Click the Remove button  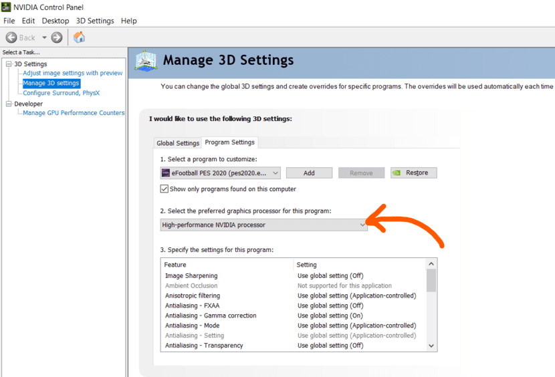(x=361, y=172)
